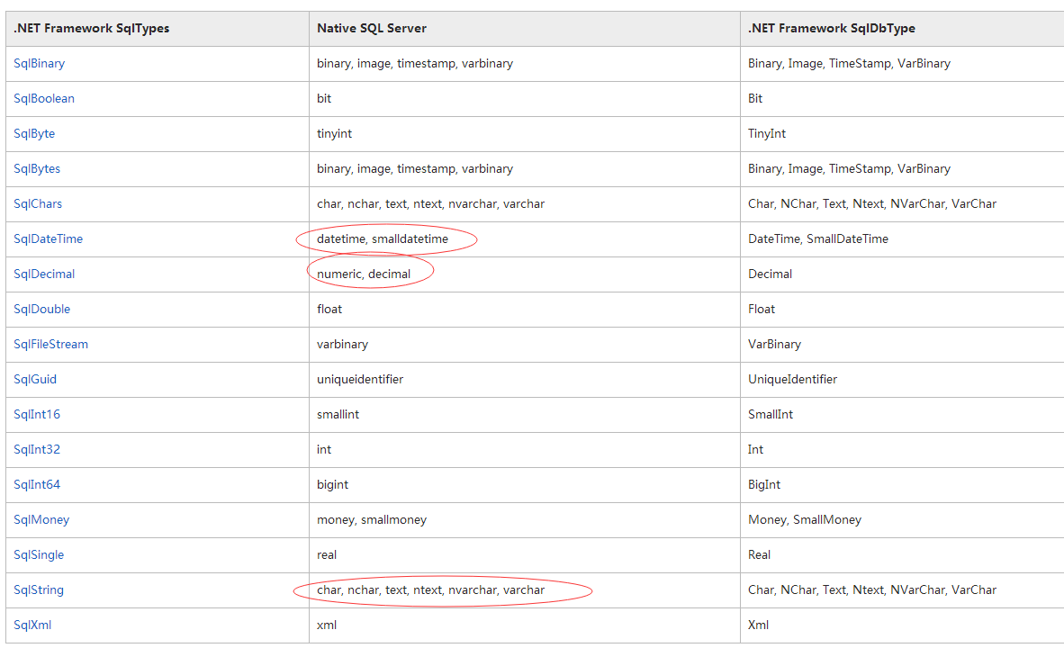Click the SqlDouble link

(42, 310)
